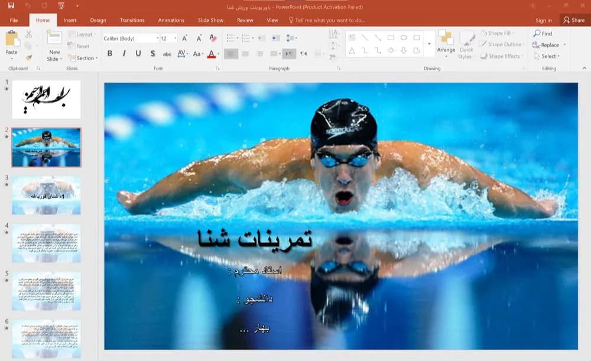591x361 pixels.
Task: Select slide 1 thumbnail with calligraphy
Action: click(x=46, y=99)
